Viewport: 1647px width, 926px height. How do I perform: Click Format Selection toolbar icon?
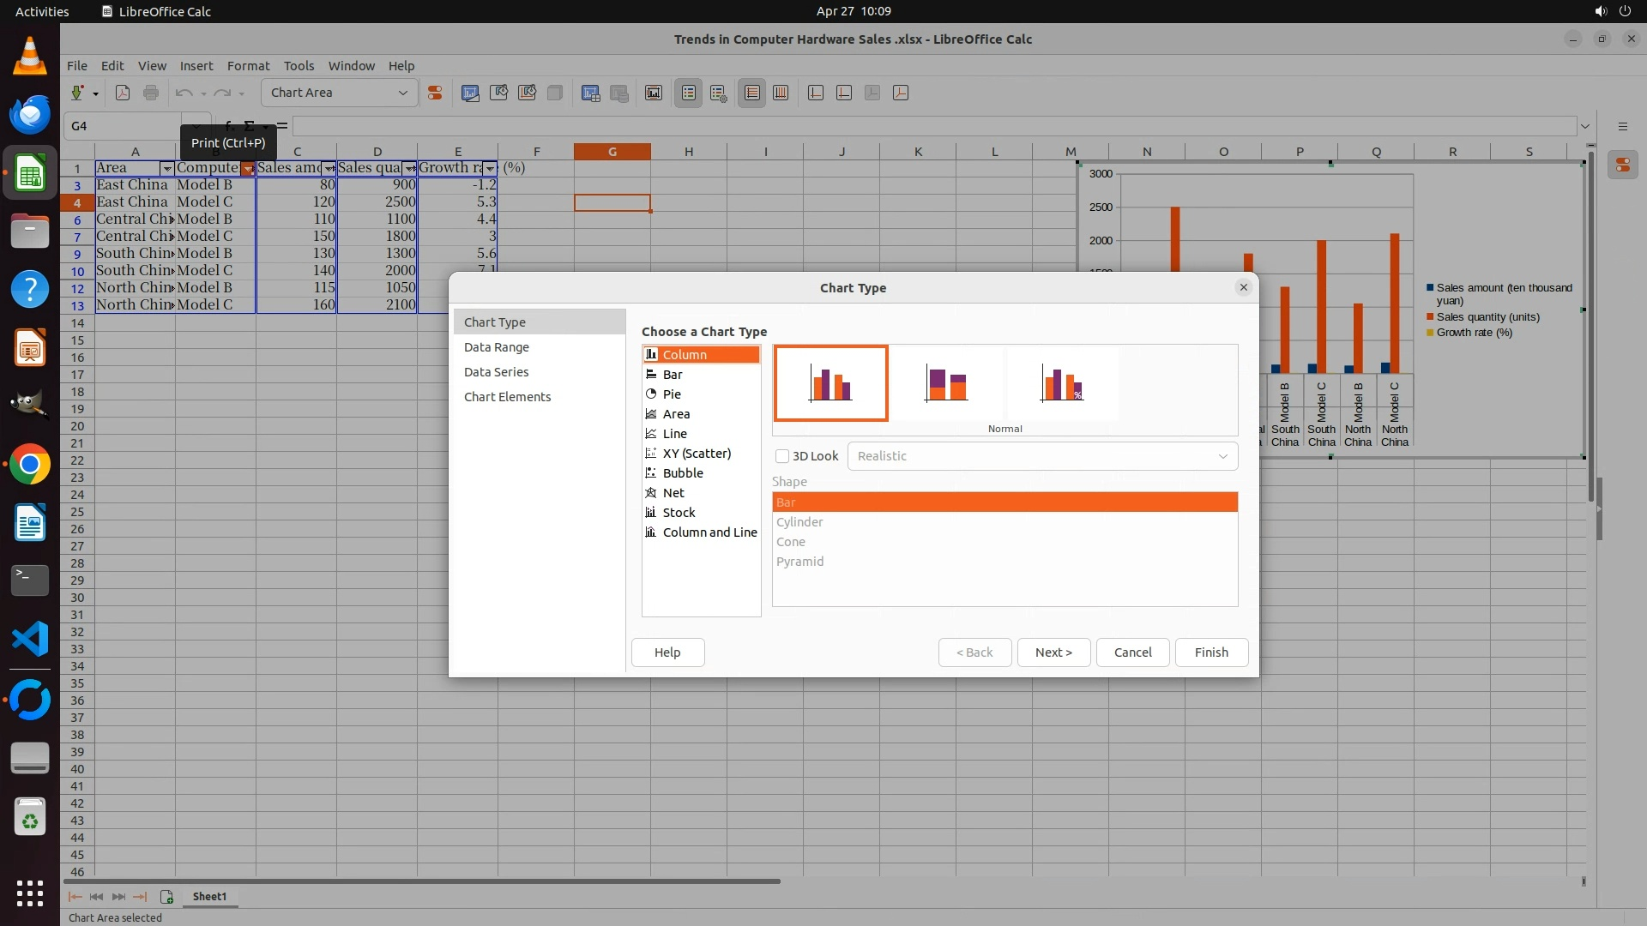(435, 93)
